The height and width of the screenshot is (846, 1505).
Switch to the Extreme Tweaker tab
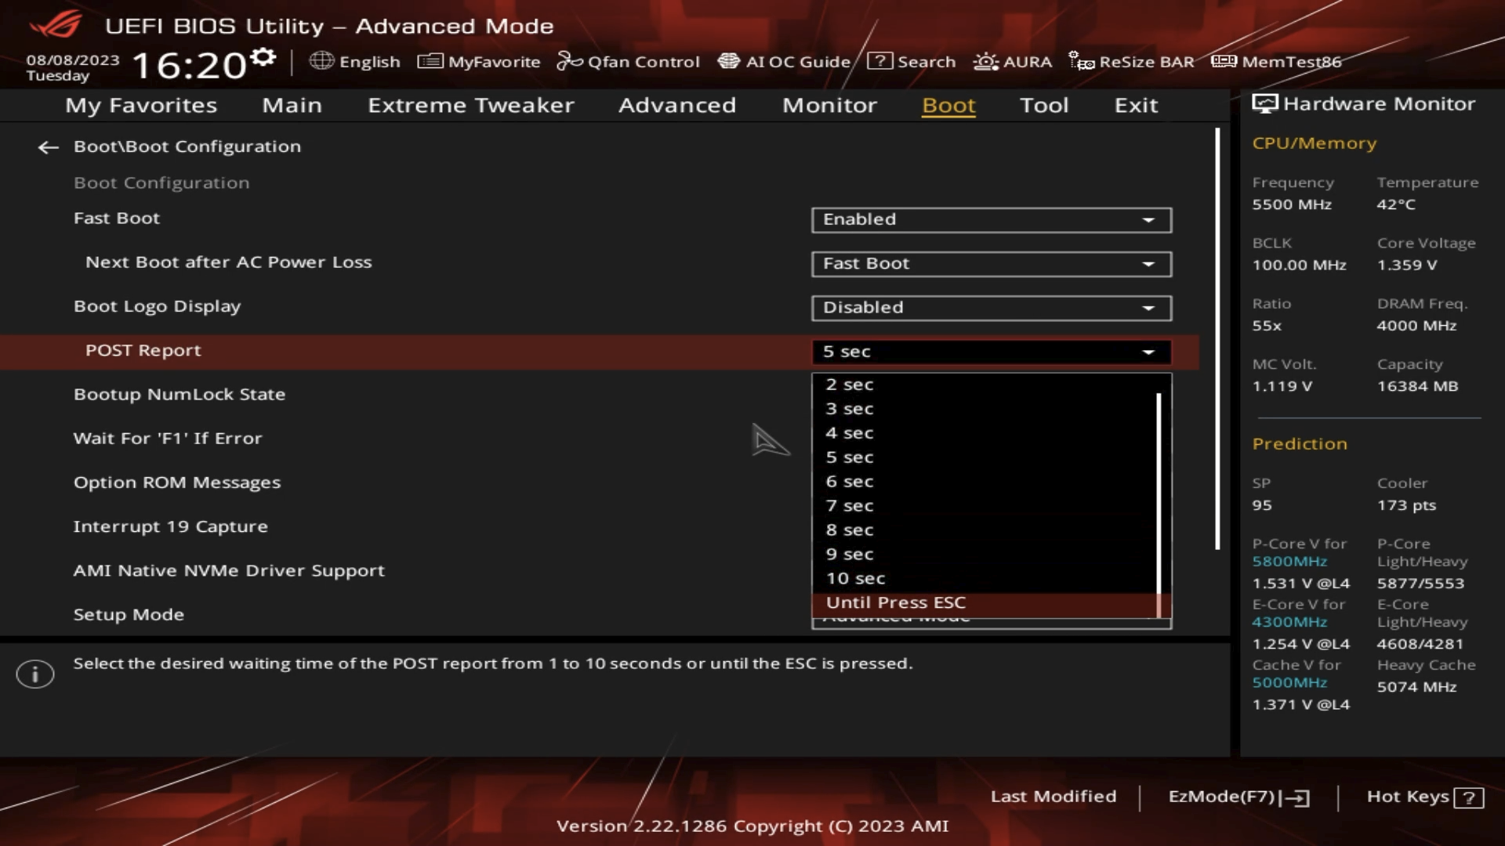(x=470, y=105)
